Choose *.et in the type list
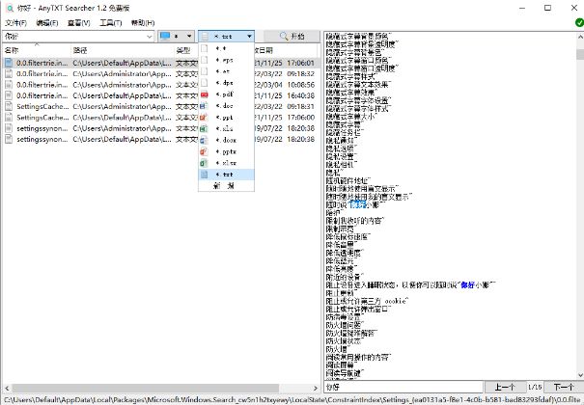584x405 pixels. (227, 71)
